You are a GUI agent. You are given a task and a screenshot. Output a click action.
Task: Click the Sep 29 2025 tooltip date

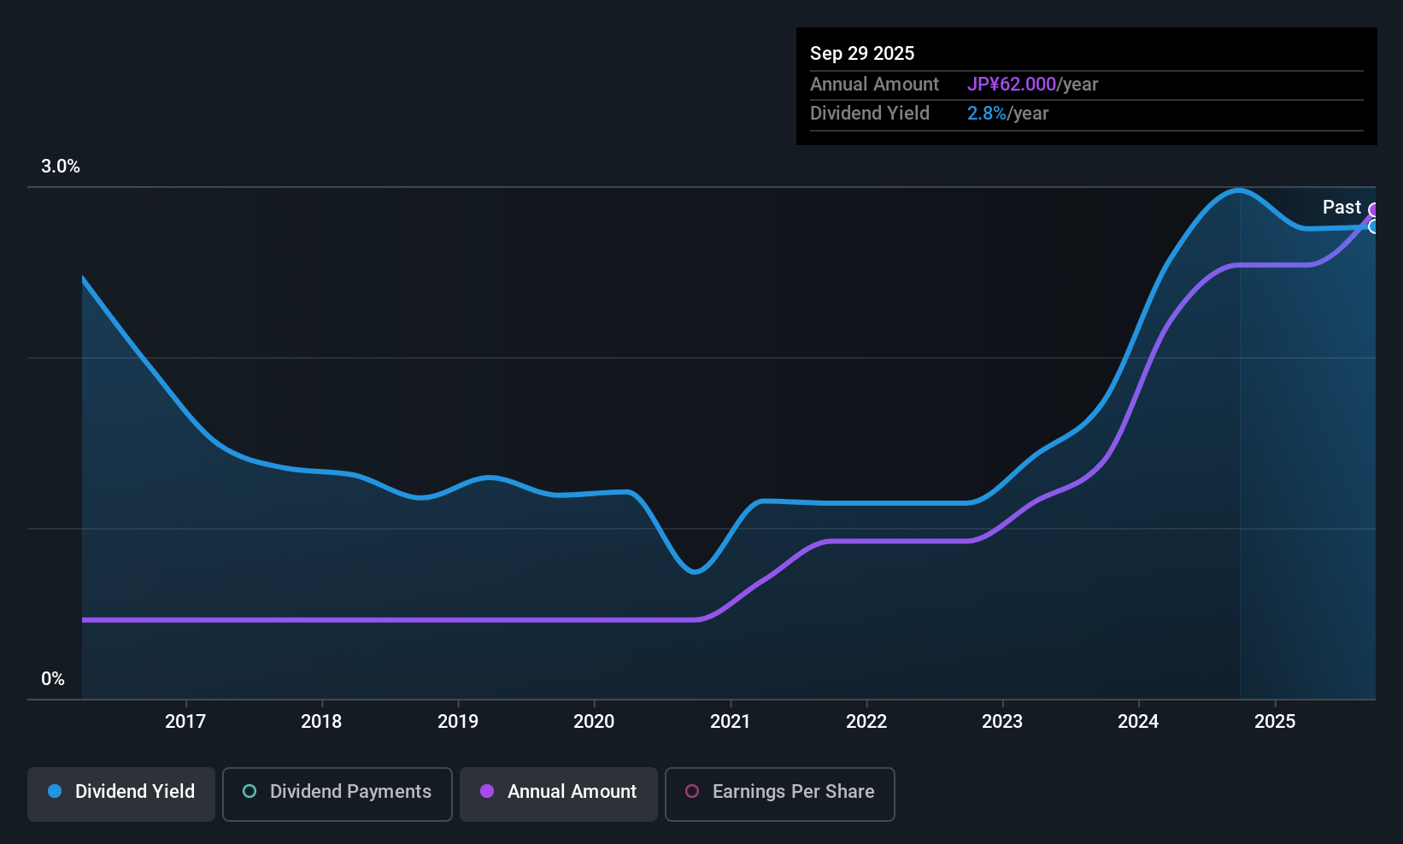(862, 54)
